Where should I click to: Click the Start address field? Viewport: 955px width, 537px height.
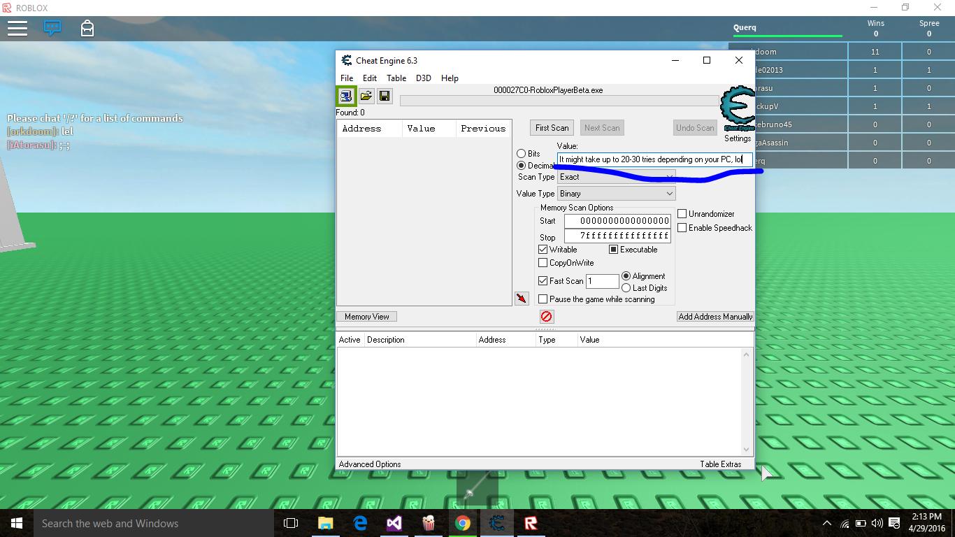(618, 221)
